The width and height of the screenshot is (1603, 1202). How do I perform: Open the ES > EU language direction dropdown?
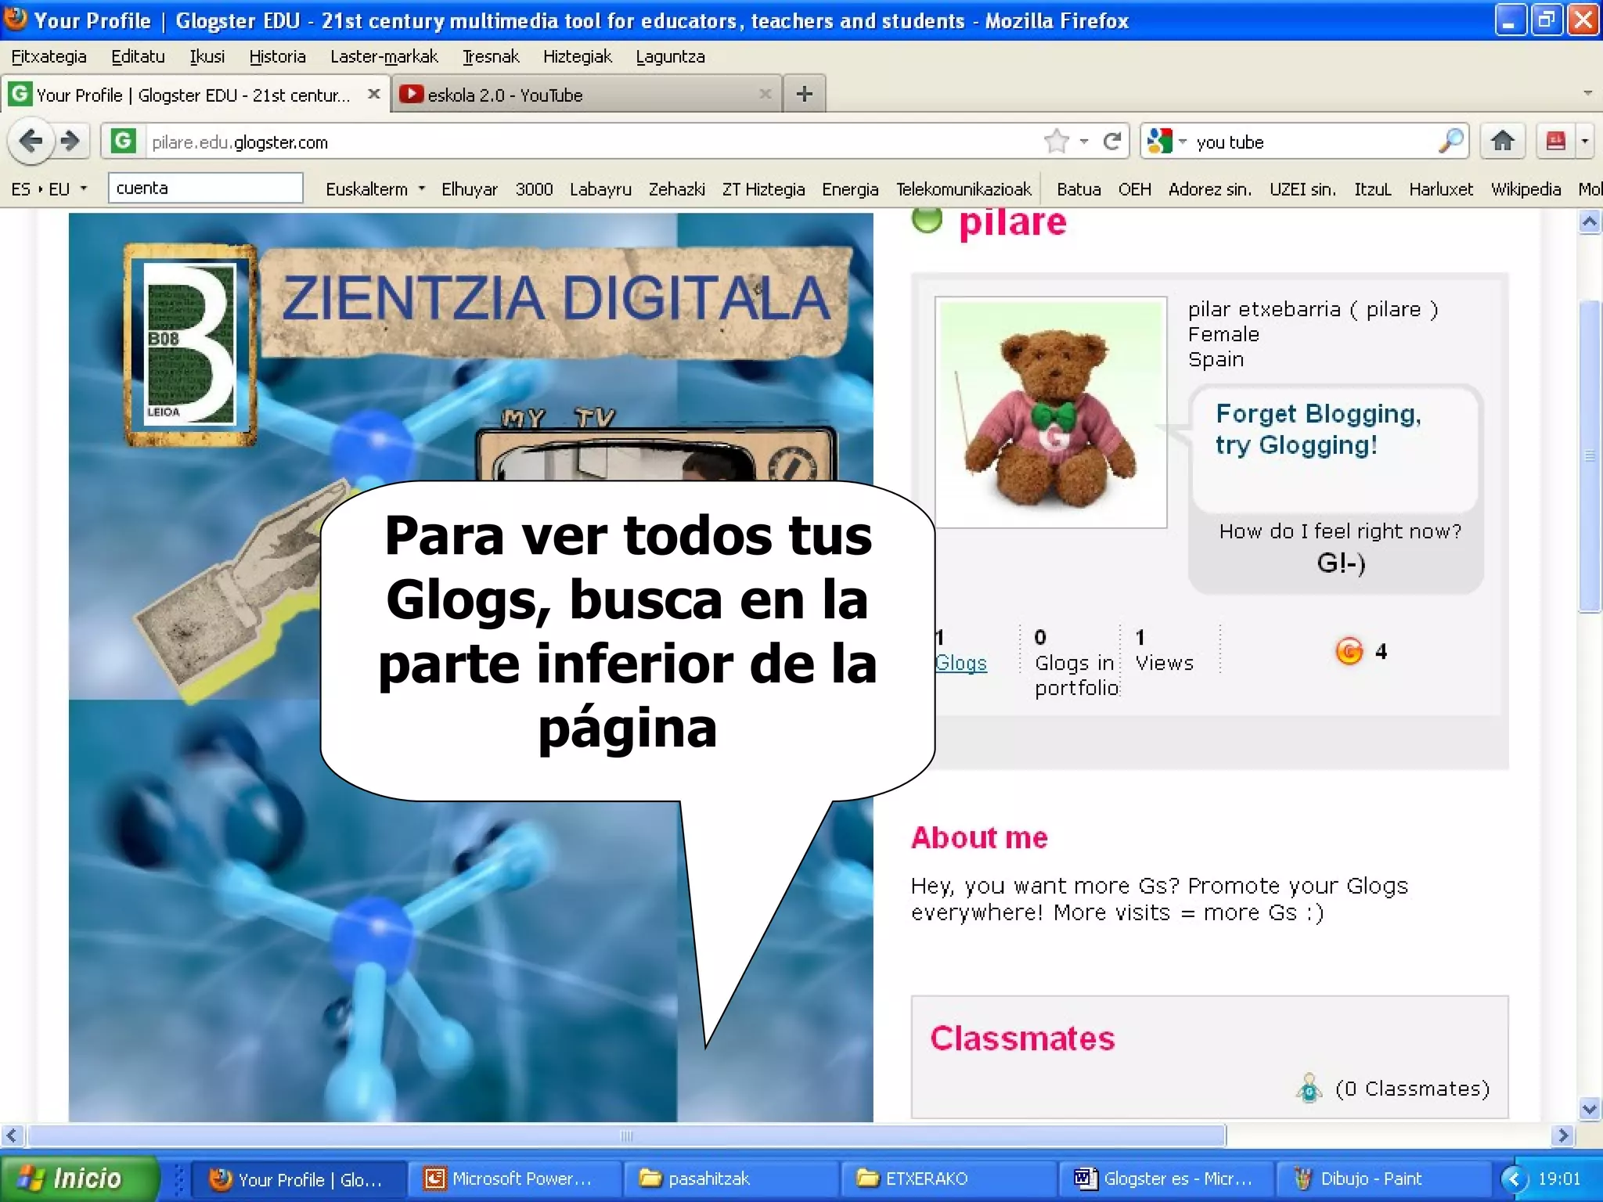pyautogui.click(x=49, y=189)
